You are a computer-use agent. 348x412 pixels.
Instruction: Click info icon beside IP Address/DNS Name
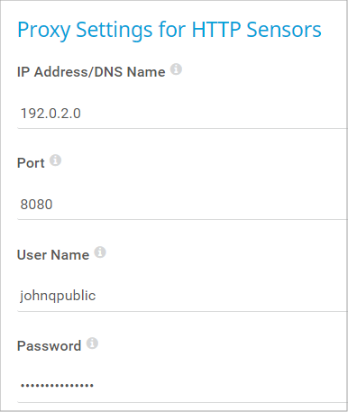point(176,69)
